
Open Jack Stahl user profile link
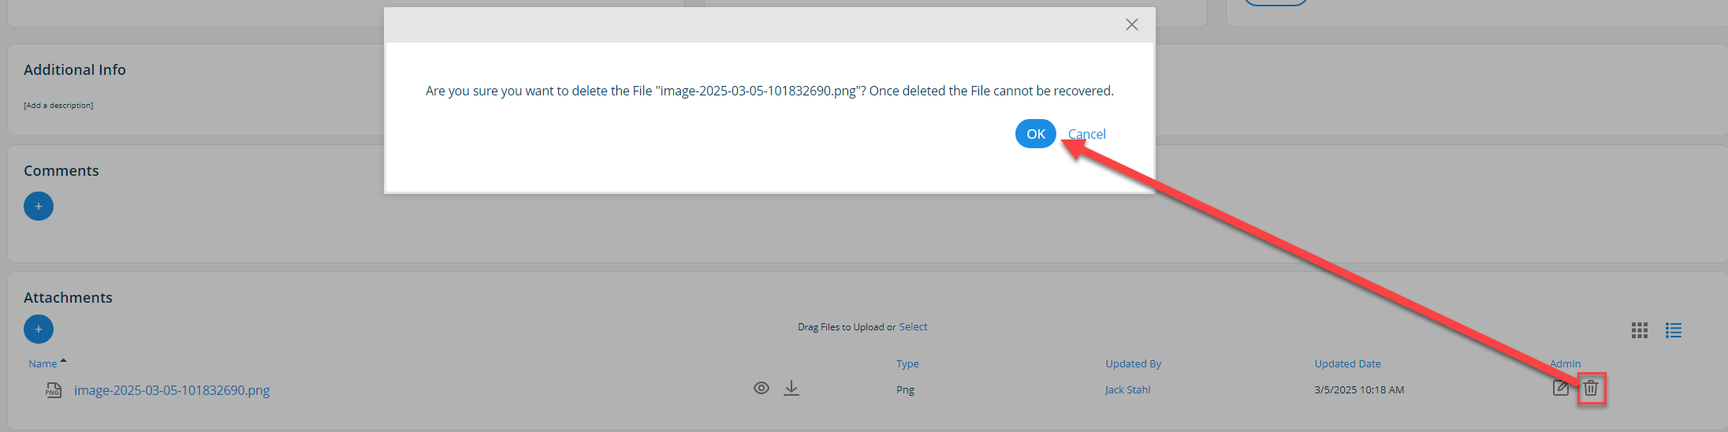click(1127, 389)
